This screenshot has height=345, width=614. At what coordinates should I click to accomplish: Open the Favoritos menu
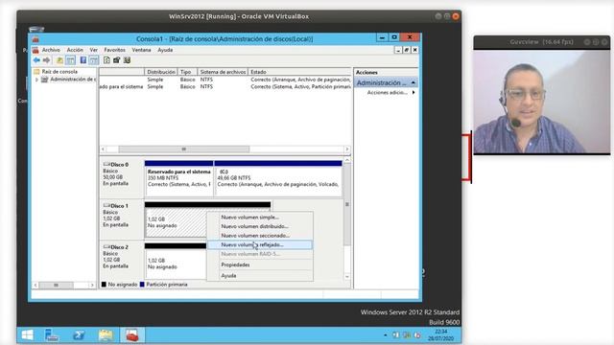115,50
